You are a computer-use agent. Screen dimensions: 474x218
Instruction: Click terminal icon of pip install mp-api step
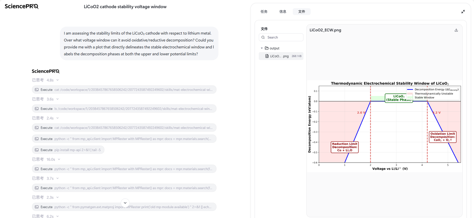pyautogui.click(x=37, y=150)
